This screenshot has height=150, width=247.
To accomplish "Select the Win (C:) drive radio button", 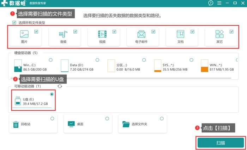I will pos(50,60).
